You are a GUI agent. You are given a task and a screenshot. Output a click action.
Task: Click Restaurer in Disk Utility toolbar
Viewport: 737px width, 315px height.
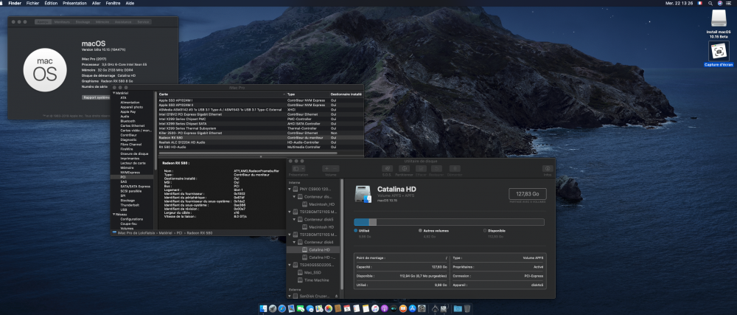click(x=436, y=169)
